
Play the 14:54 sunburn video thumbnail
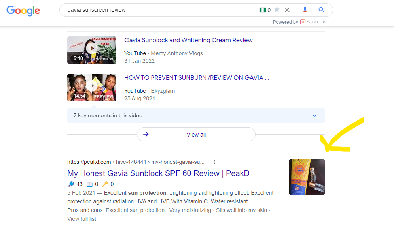pos(92,88)
